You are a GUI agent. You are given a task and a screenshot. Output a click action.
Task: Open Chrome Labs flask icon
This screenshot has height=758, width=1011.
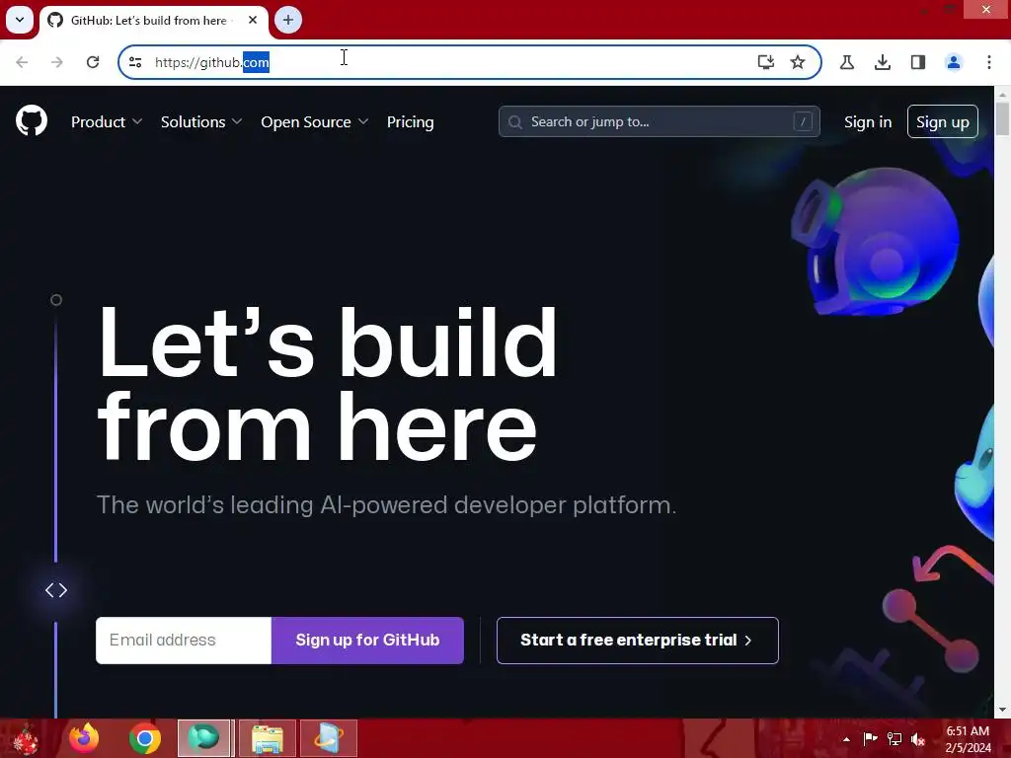point(846,62)
